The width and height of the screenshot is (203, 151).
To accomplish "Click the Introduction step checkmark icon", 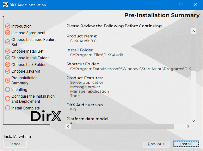I will pyautogui.click(x=8, y=26).
